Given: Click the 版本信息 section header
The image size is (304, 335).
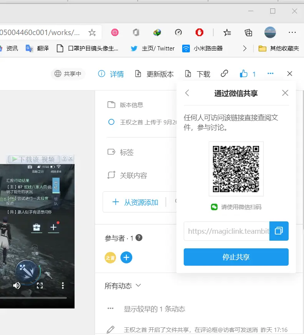Looking at the screenshot, I should pyautogui.click(x=125, y=105).
